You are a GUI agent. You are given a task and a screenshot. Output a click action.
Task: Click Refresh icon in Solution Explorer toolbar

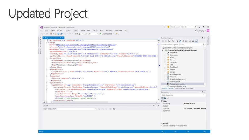(x=180, y=41)
